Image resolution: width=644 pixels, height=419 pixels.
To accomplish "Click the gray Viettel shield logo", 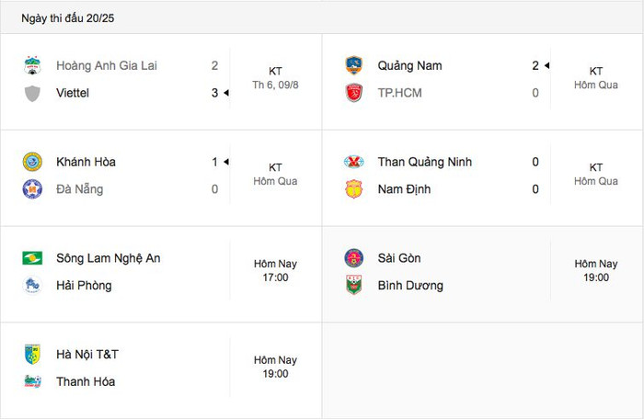I will (x=32, y=93).
